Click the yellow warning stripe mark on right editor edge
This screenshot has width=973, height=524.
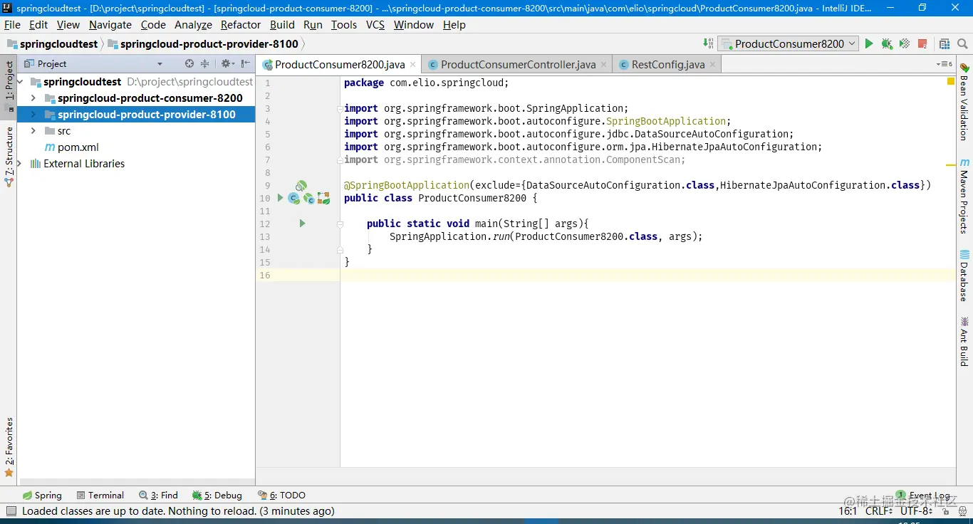click(x=950, y=164)
